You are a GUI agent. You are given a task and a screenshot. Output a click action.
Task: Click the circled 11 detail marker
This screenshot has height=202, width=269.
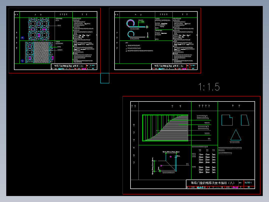coord(22,38)
